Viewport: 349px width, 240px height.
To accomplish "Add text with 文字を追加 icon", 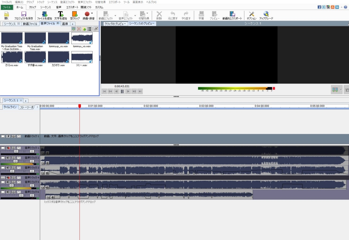I will click(61, 15).
